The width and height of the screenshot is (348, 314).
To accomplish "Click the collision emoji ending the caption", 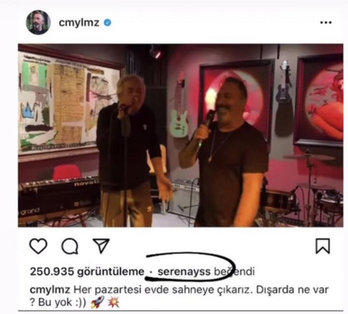I will point(113,302).
